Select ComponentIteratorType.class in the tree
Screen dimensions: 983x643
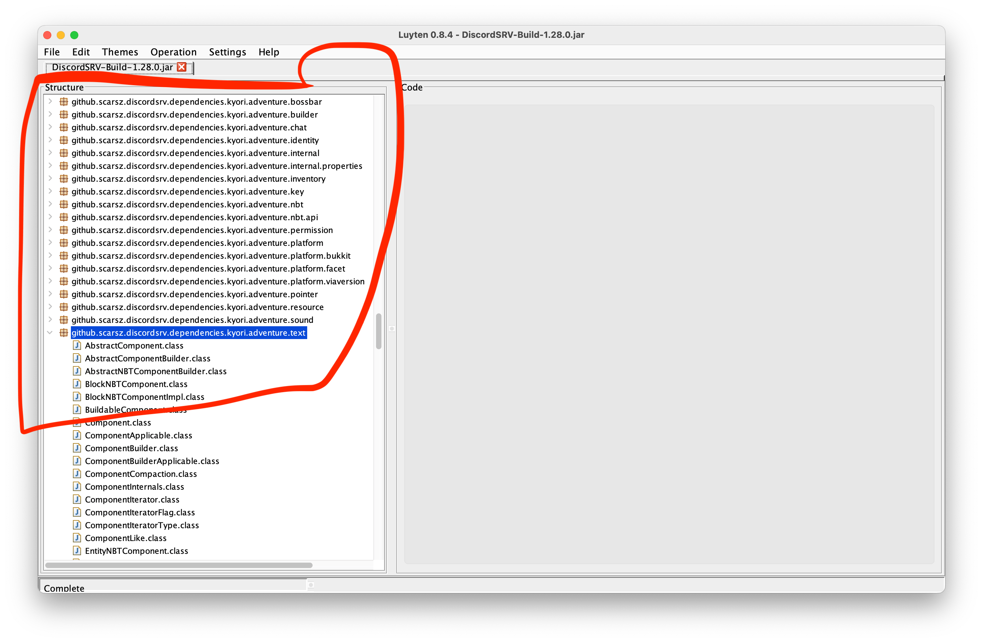coord(142,525)
